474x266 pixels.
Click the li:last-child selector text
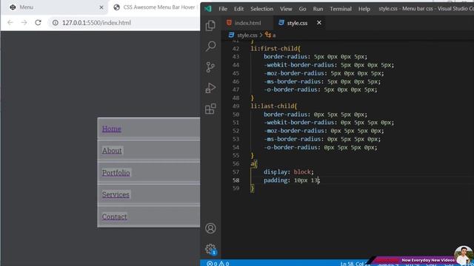point(273,106)
